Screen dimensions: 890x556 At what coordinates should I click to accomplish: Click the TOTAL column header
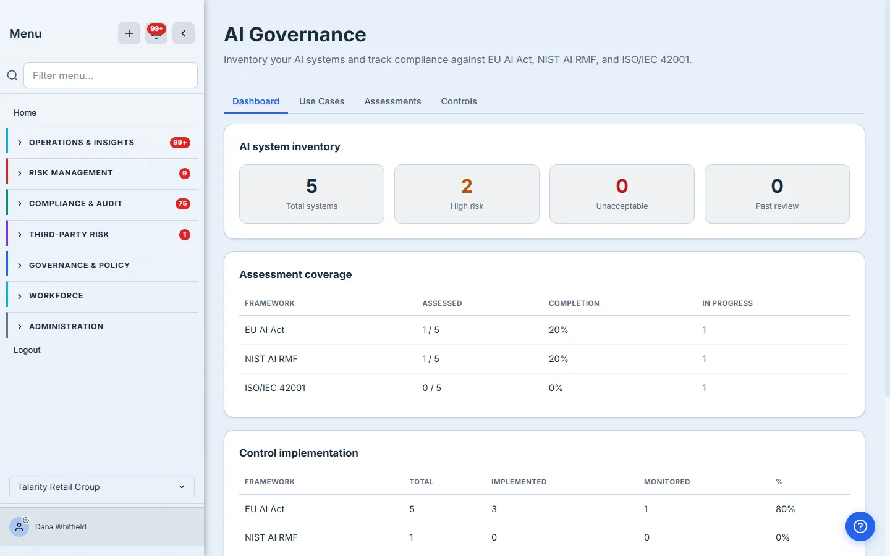coord(422,482)
